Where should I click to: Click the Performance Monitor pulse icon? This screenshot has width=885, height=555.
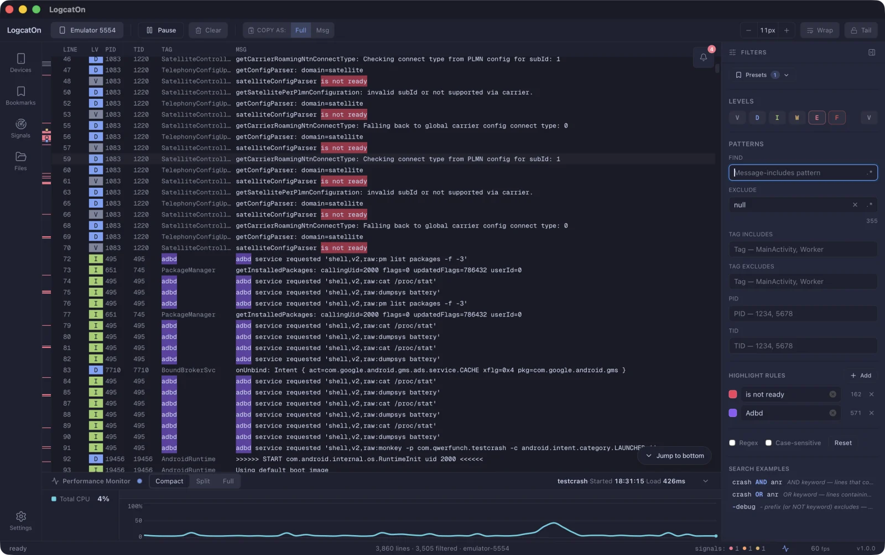(x=55, y=481)
